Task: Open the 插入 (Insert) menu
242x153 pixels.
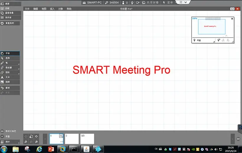Action: point(52,9)
